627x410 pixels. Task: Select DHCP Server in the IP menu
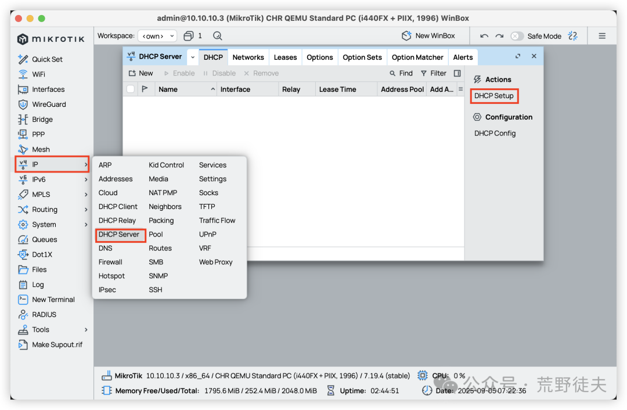coord(119,235)
